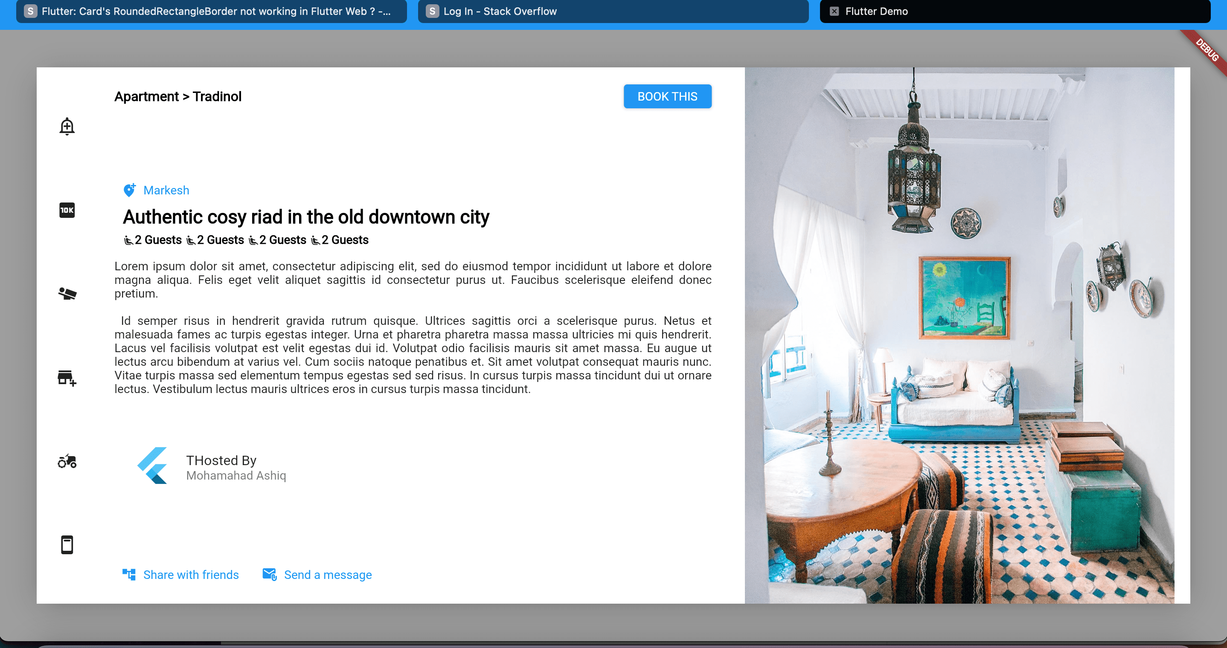Select the 10K icon in sidebar

pyautogui.click(x=67, y=210)
